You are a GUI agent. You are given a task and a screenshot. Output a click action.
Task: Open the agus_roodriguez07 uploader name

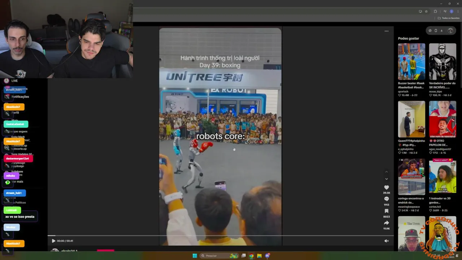440,149
